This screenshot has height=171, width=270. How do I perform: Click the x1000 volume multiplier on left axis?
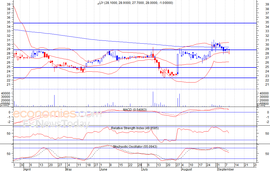tap(4, 105)
